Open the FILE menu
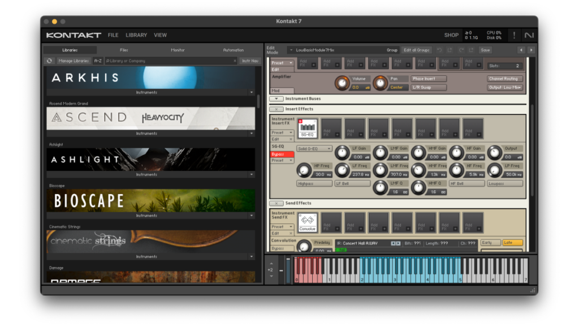579x326 pixels. pos(113,35)
